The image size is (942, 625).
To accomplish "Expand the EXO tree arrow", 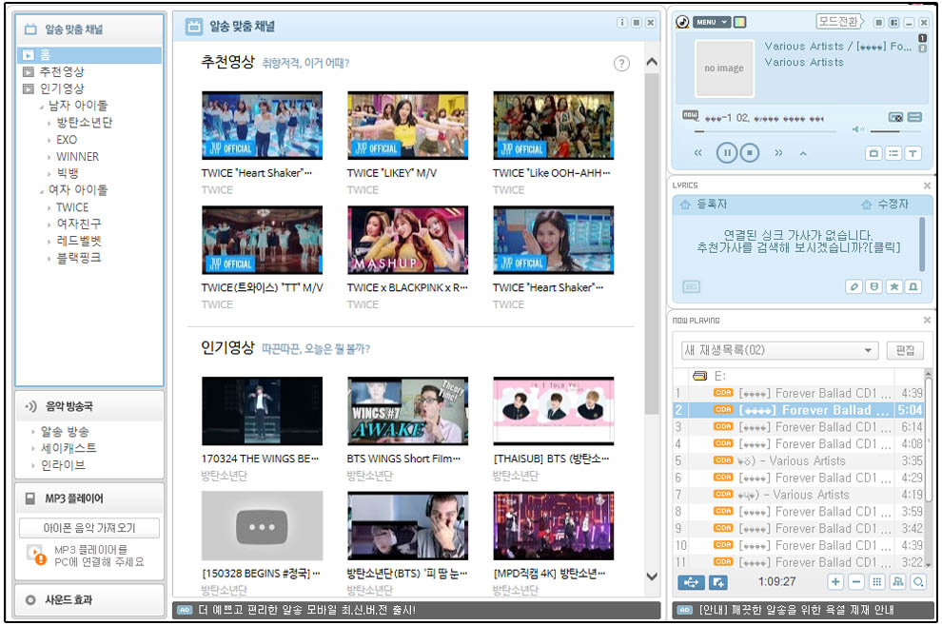I will tap(49, 140).
